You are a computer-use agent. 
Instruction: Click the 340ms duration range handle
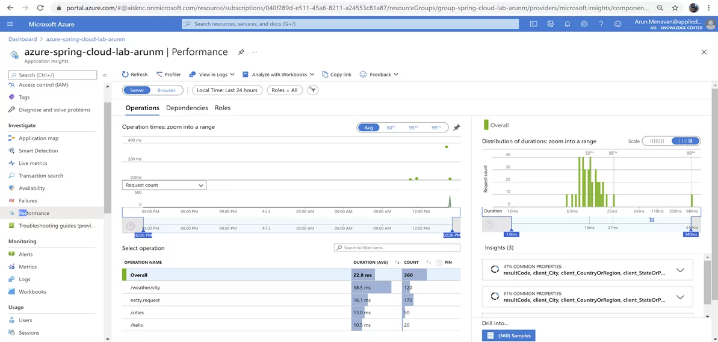pos(691,234)
